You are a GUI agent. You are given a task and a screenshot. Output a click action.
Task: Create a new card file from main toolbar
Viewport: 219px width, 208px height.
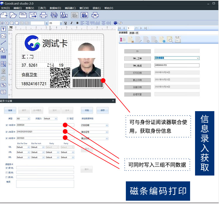pos(4,15)
